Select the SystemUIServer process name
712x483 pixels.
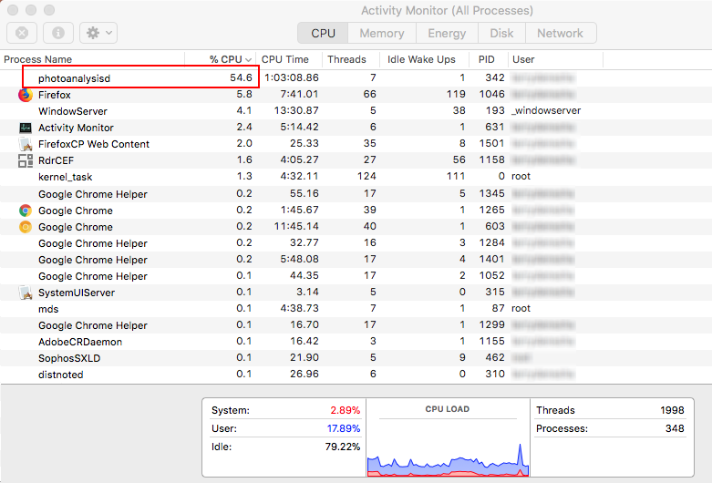[x=77, y=293]
